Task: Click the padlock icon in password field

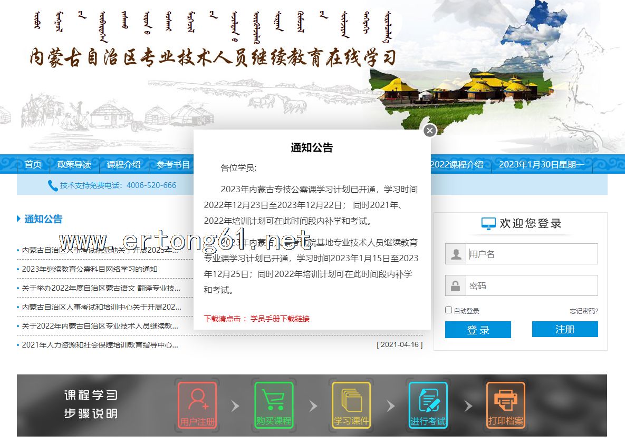Action: (x=456, y=286)
